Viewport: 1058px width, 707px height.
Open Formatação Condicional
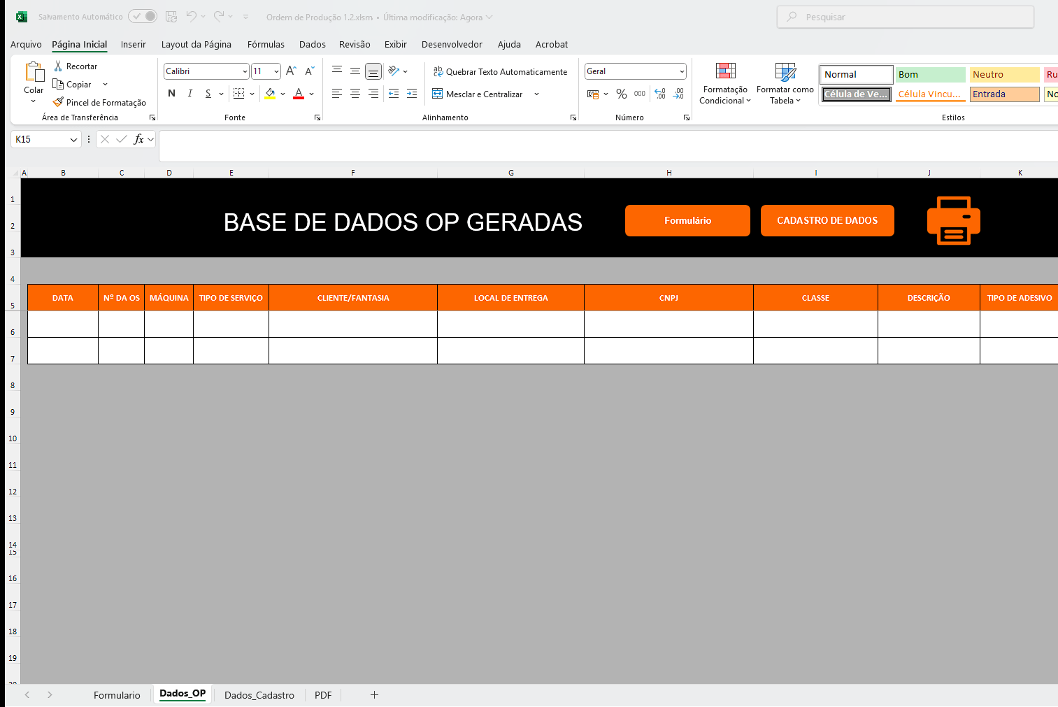pyautogui.click(x=725, y=83)
